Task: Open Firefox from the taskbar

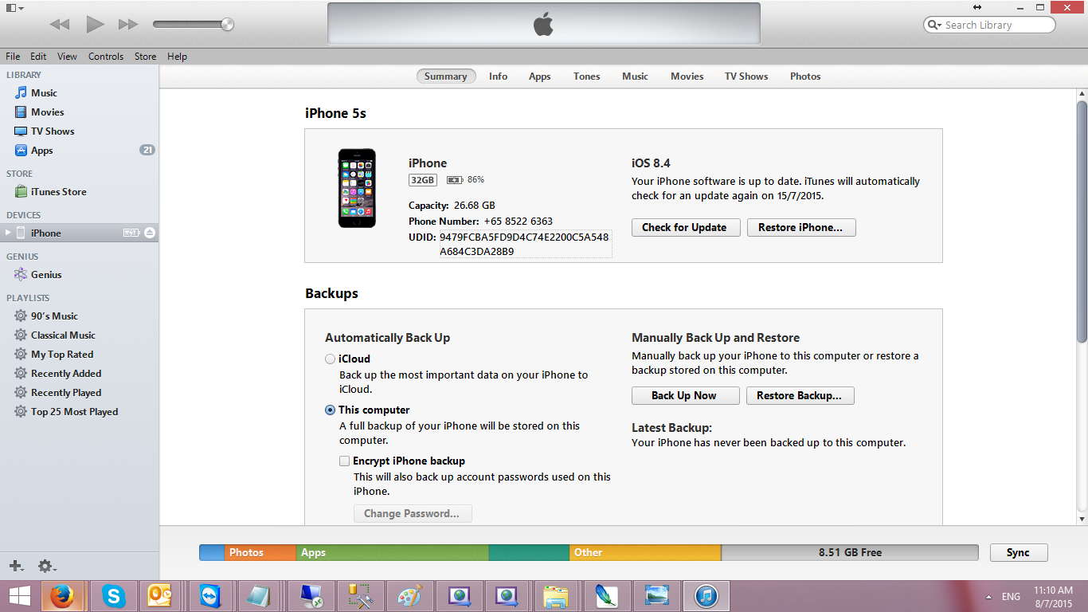Action: (62, 596)
